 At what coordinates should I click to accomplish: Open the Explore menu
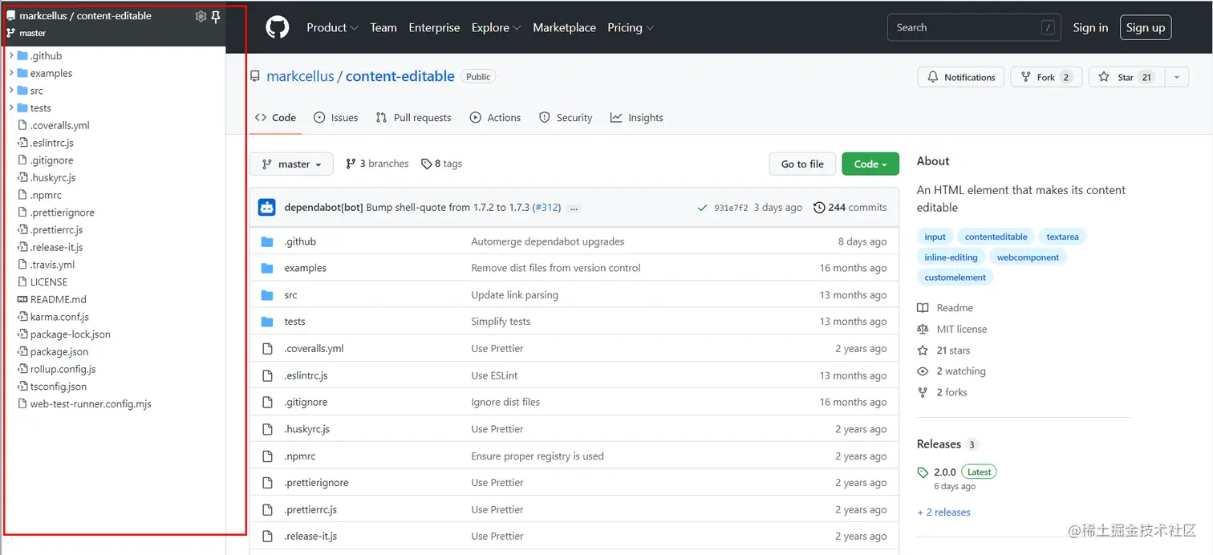tap(495, 26)
